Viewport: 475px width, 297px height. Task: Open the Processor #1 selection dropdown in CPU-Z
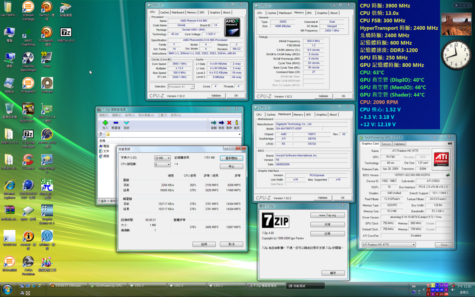181,87
